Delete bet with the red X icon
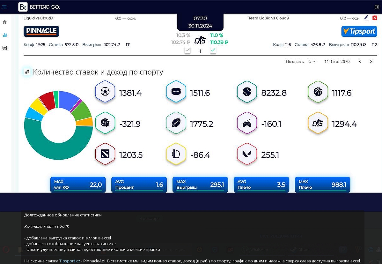382x264 pixels. coord(375,18)
